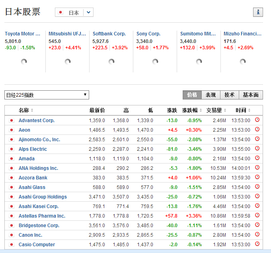This screenshot has height=253, width=271.
Task: Open Alps Electric stock page
Action: [33, 149]
